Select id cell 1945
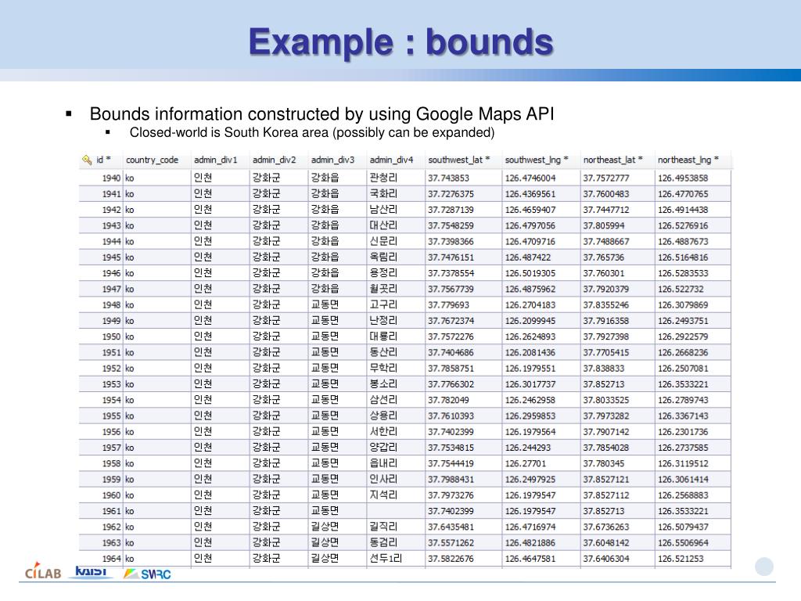Viewport: 801px width, 601px height. (111, 257)
